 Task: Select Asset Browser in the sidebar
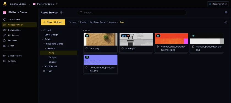[x=19, y=25]
